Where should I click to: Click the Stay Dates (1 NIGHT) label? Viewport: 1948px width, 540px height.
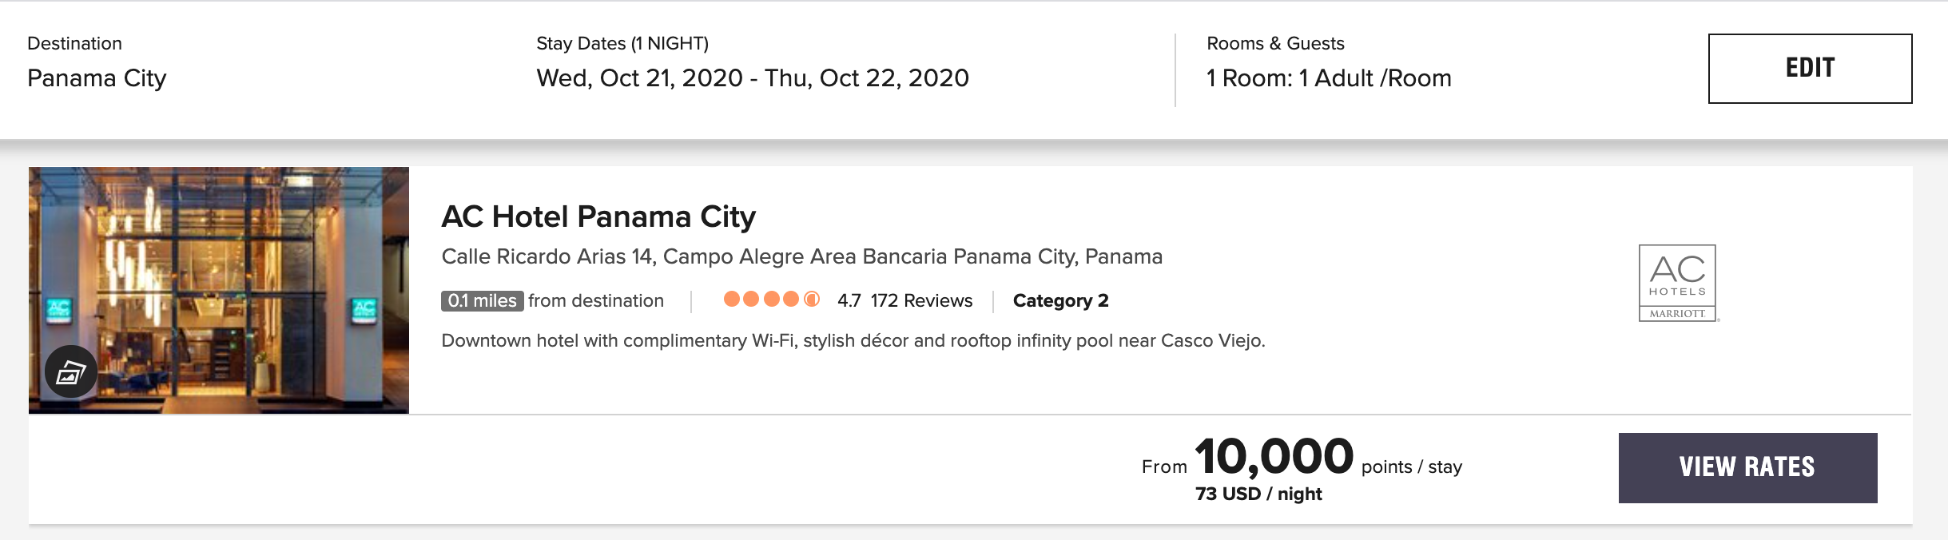click(622, 43)
